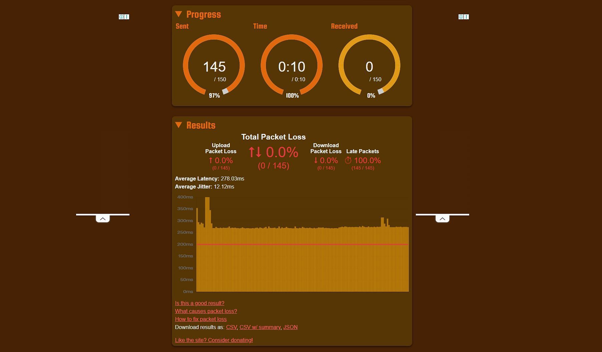Click the right ad options icon
Screen dimensions: 602x352
467,17
